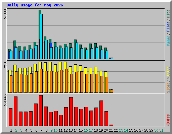Click the KBytes legend label
This screenshot has width=172, height=134.
168,120
